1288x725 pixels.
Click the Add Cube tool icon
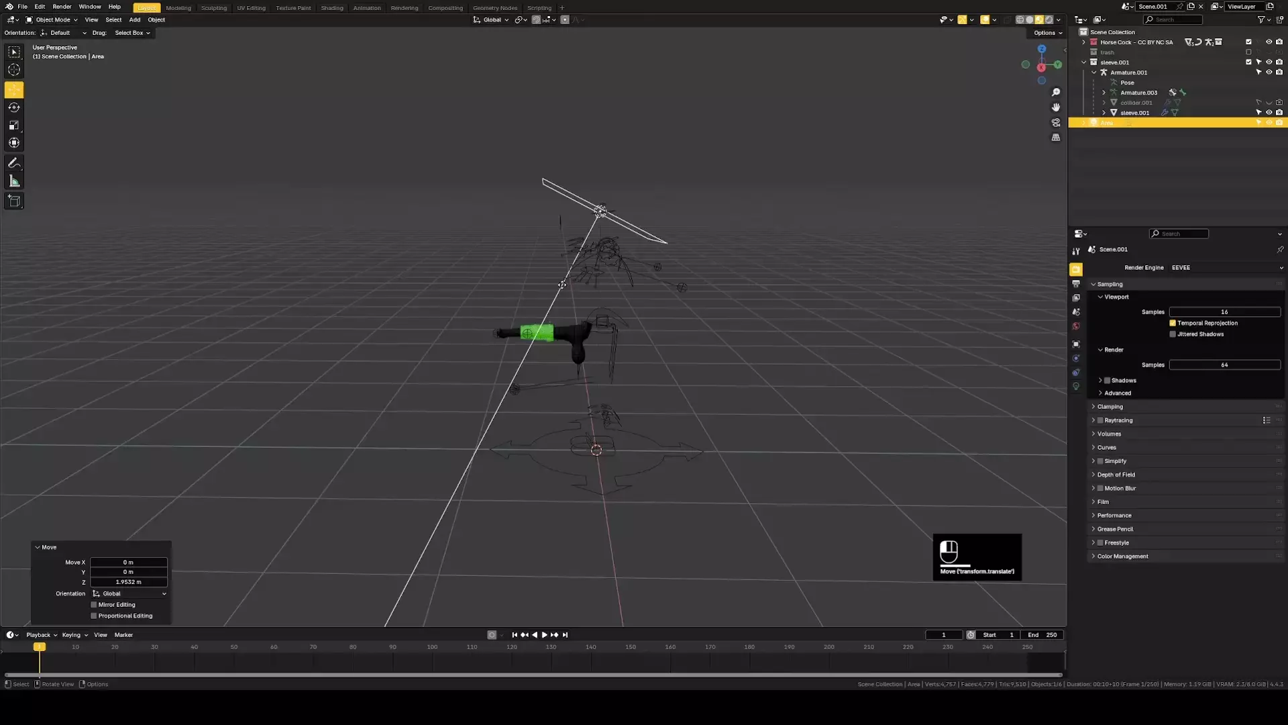(x=14, y=201)
